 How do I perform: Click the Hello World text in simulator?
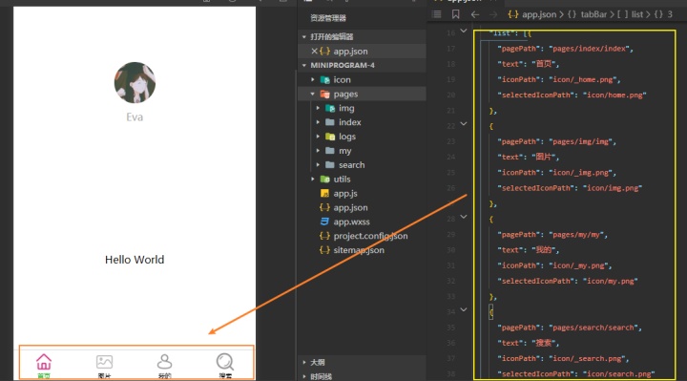(135, 260)
